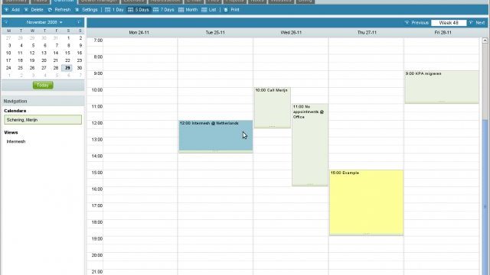Open the 9:00 KPA migreren event
The height and width of the screenshot is (275, 490).
point(442,87)
